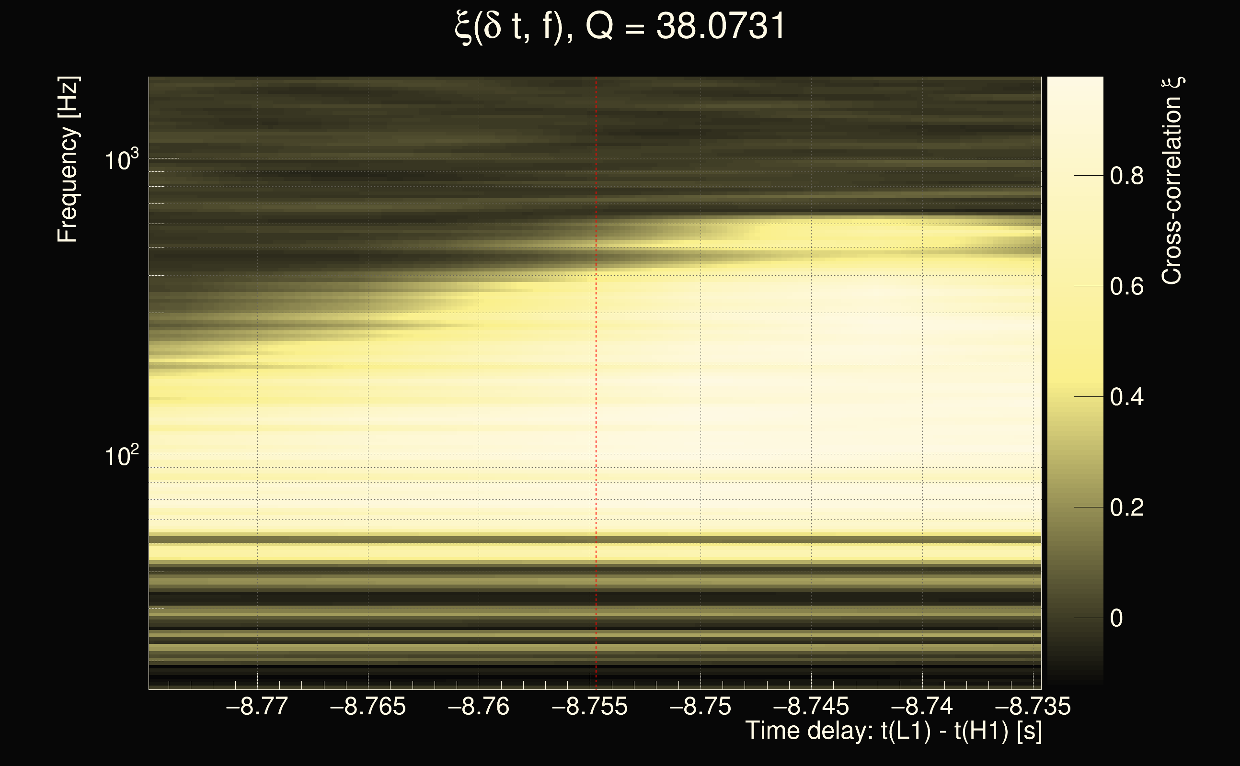
Task: Click the 0 tick on the colorbar
Action: [x=1116, y=618]
